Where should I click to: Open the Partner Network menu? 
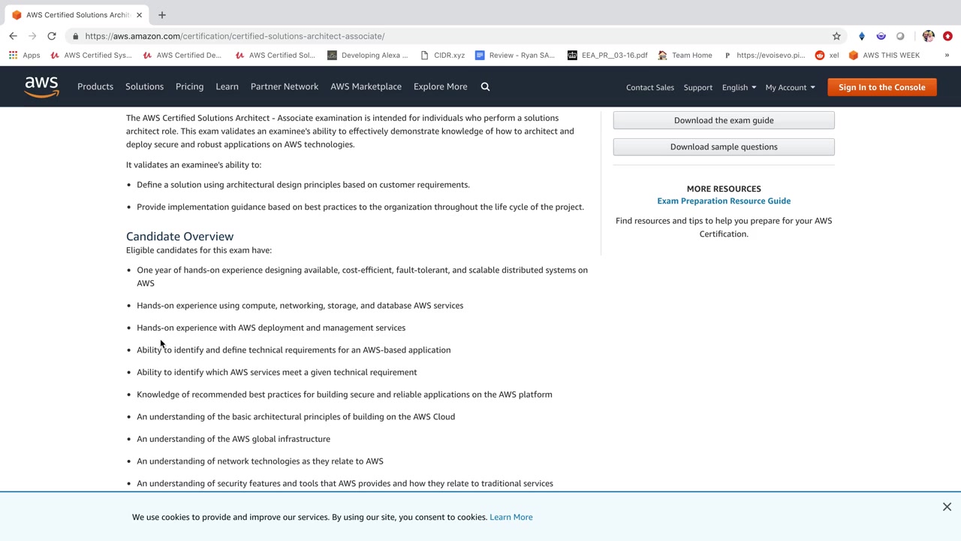285,87
